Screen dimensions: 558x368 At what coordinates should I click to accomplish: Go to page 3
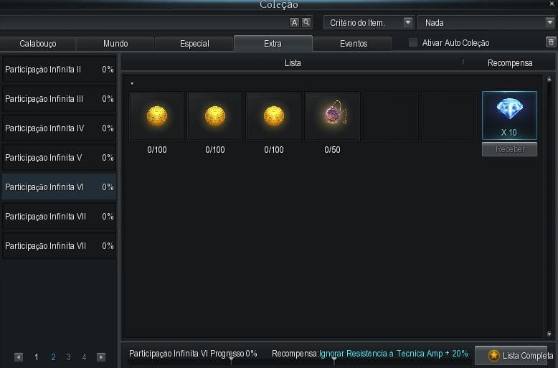tap(68, 357)
